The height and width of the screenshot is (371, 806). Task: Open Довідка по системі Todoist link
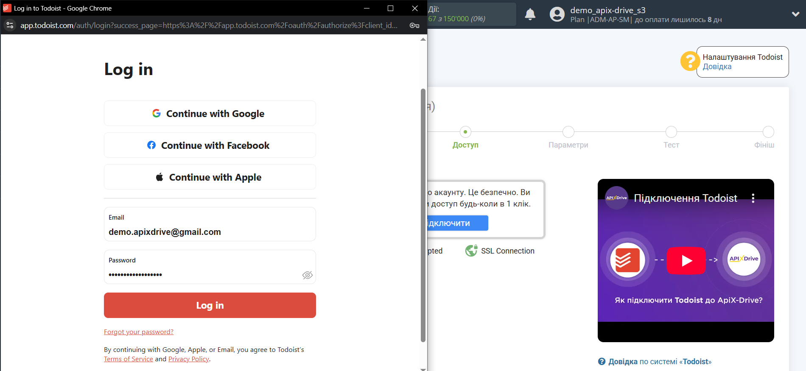660,362
